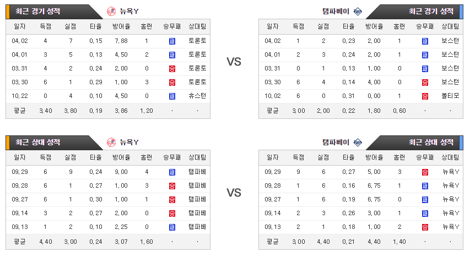Click the 09.29 date in Tampa Bay head-to-head table

point(273,172)
